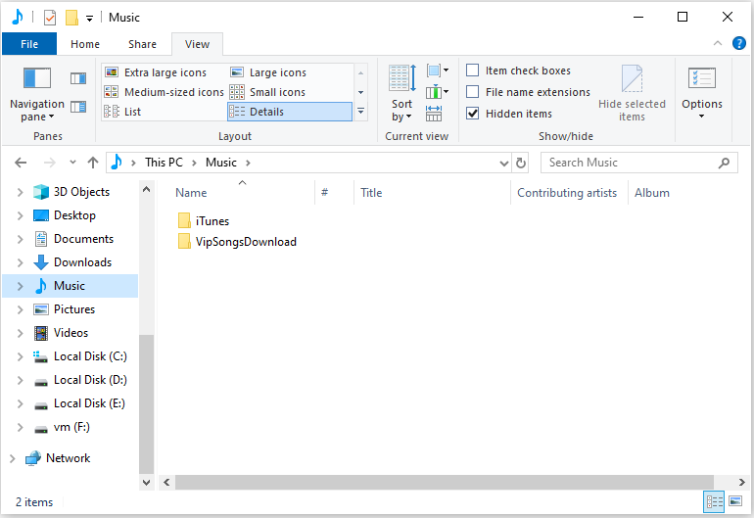Expand the Local Disk (D:) node

tap(20, 380)
